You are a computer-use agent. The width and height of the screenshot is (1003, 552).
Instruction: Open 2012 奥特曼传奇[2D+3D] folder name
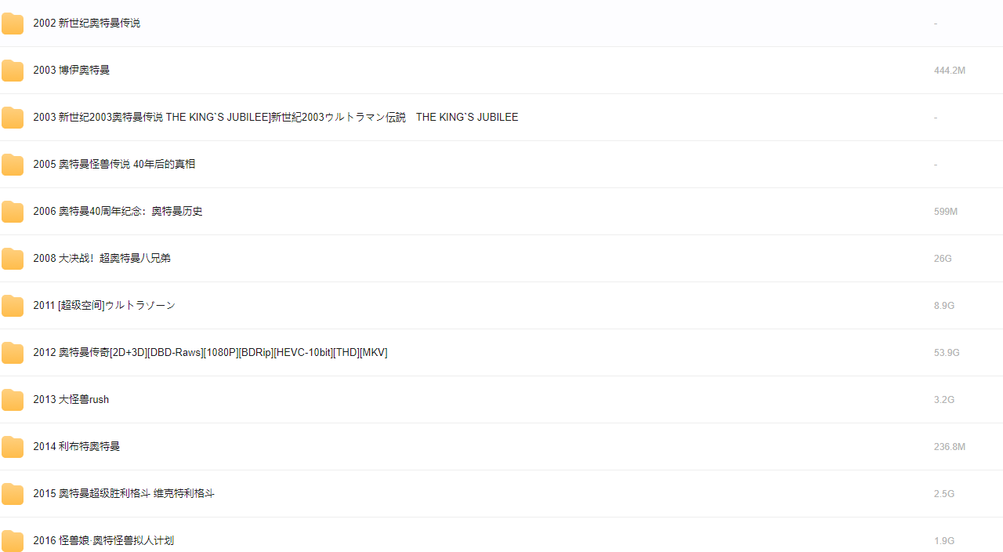210,353
